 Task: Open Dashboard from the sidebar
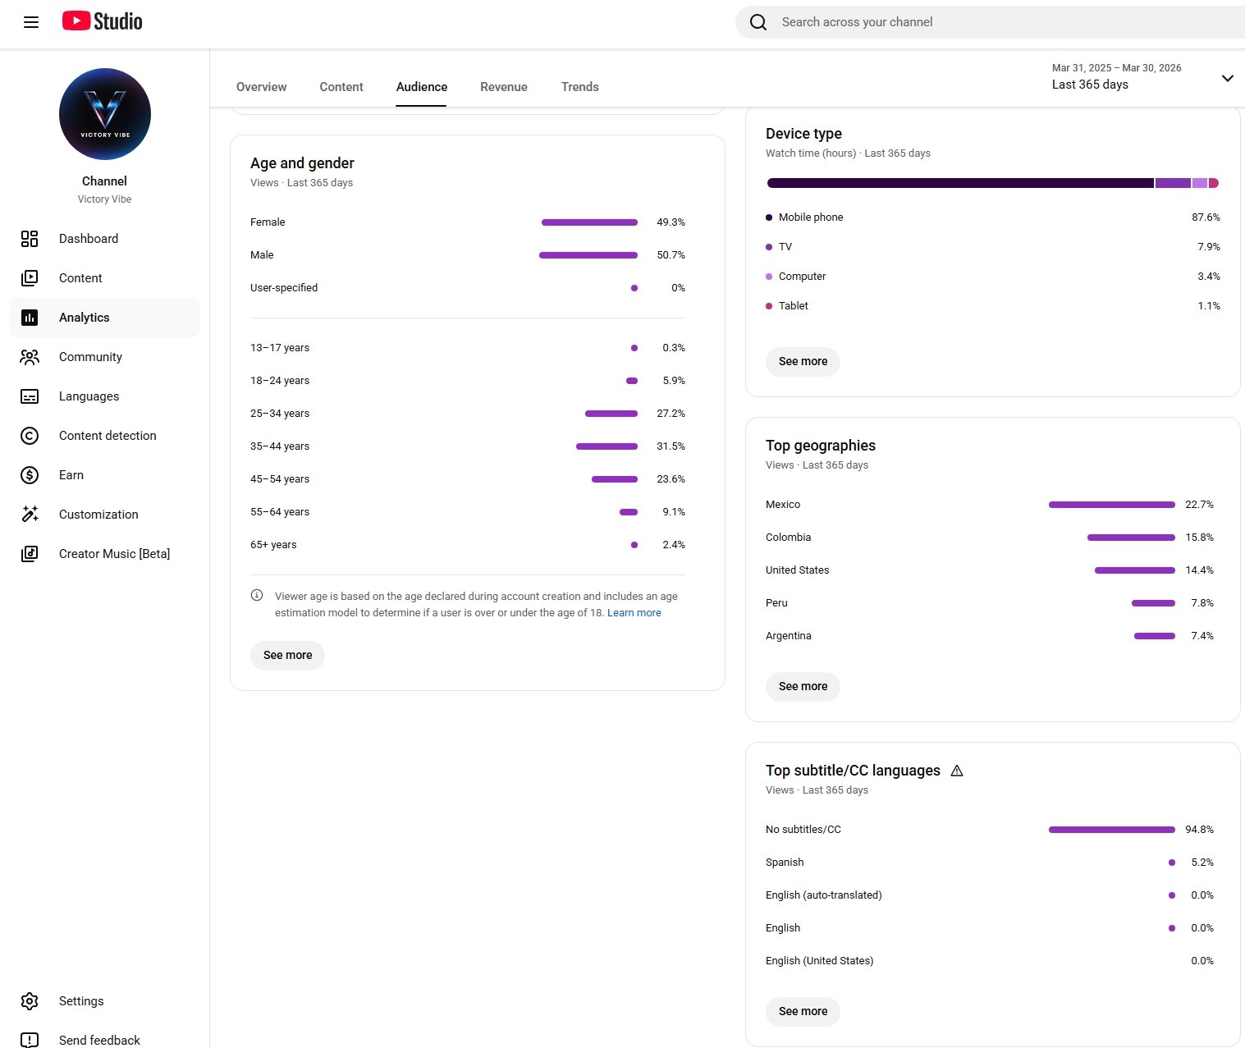click(89, 239)
